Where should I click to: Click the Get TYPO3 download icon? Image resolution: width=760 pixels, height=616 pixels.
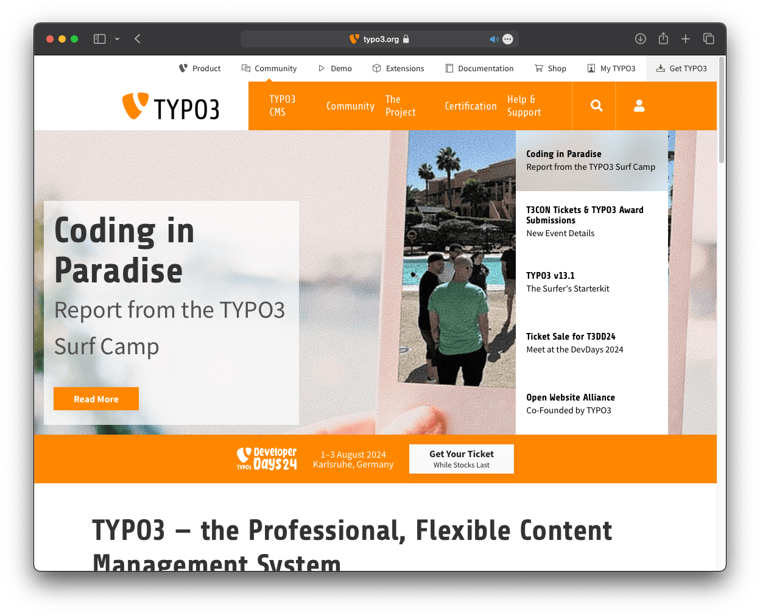coord(661,68)
